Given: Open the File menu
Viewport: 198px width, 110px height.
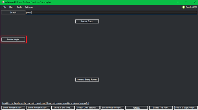Looking at the screenshot, I should (4, 7).
